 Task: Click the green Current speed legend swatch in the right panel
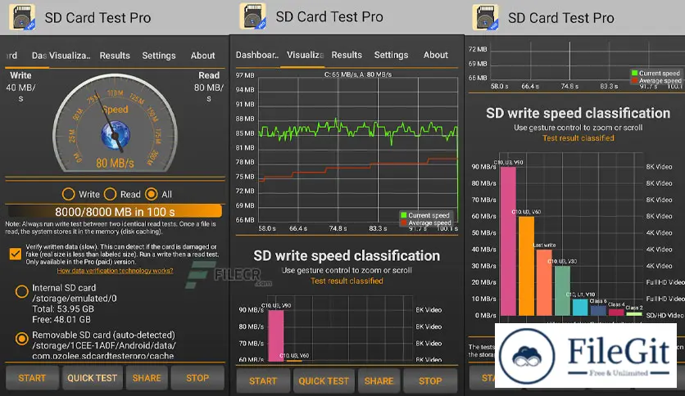coord(634,73)
